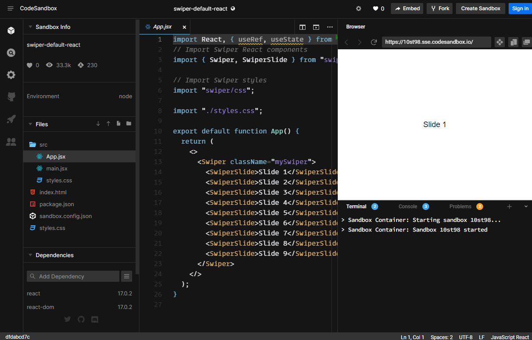Open the Discord icon under Dependencies

click(95, 319)
